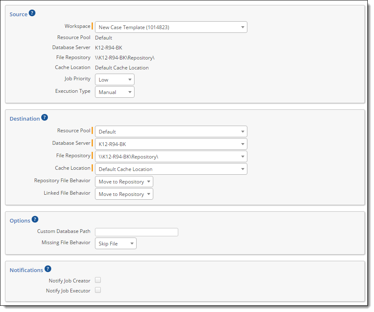The width and height of the screenshot is (374, 312).
Task: Click the Custom Database Path text field
Action: [x=136, y=232]
